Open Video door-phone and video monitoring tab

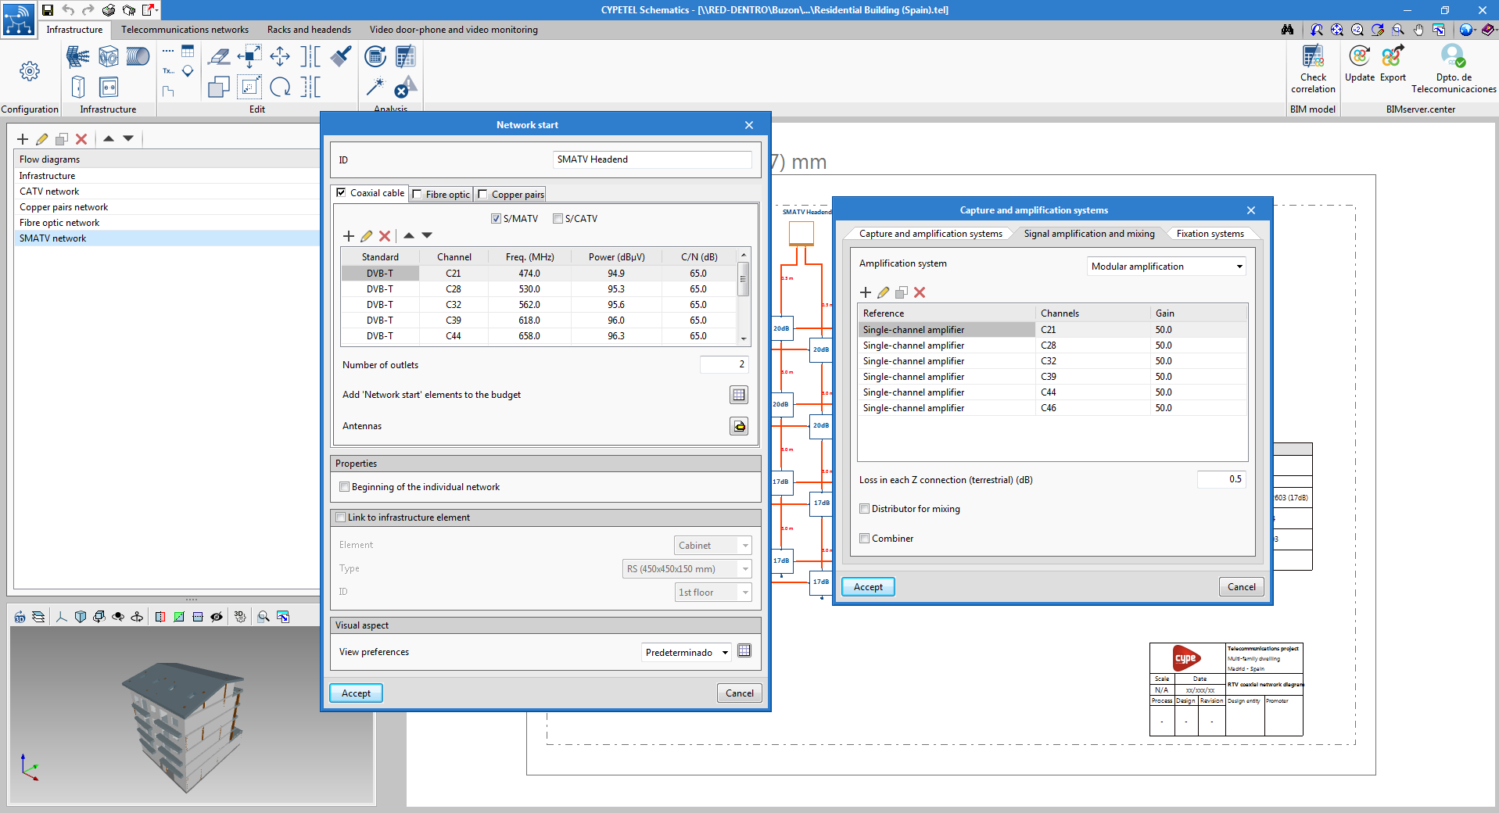[454, 30]
